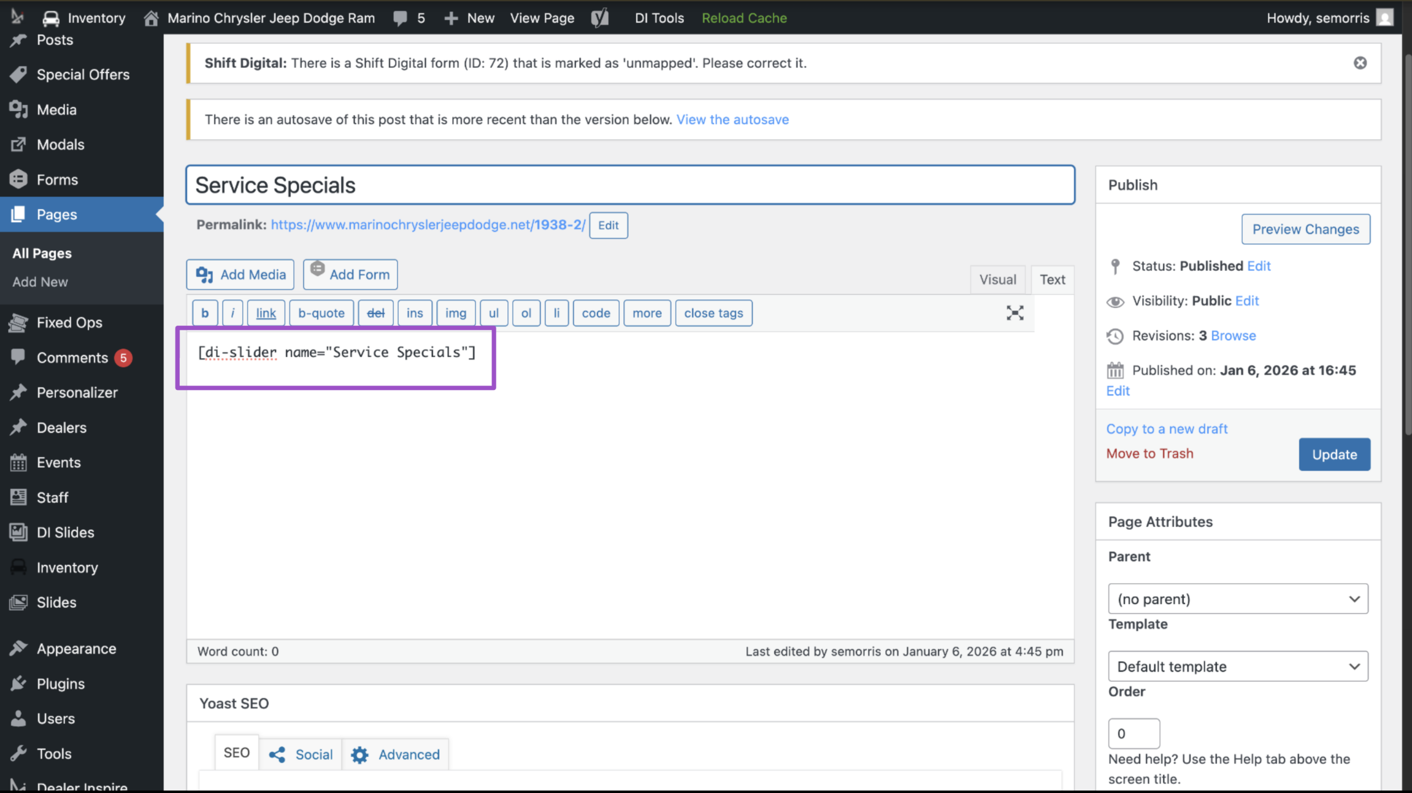Open the Parent page dropdown
Image resolution: width=1412 pixels, height=793 pixels.
click(x=1238, y=598)
